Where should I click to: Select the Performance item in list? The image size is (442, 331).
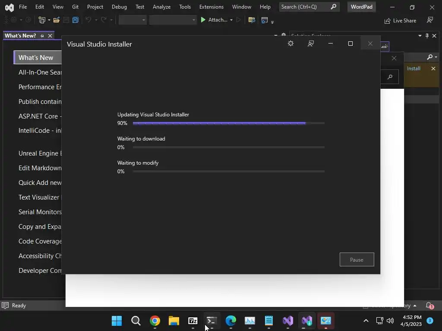pos(40,87)
